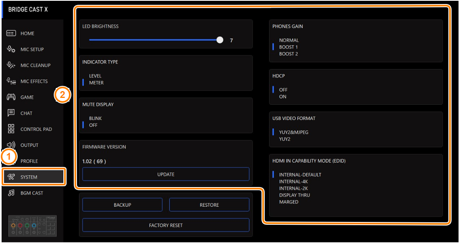460x244 pixels.
Task: Select INTERNAL-DEFAULT EDID mode
Action: point(300,175)
